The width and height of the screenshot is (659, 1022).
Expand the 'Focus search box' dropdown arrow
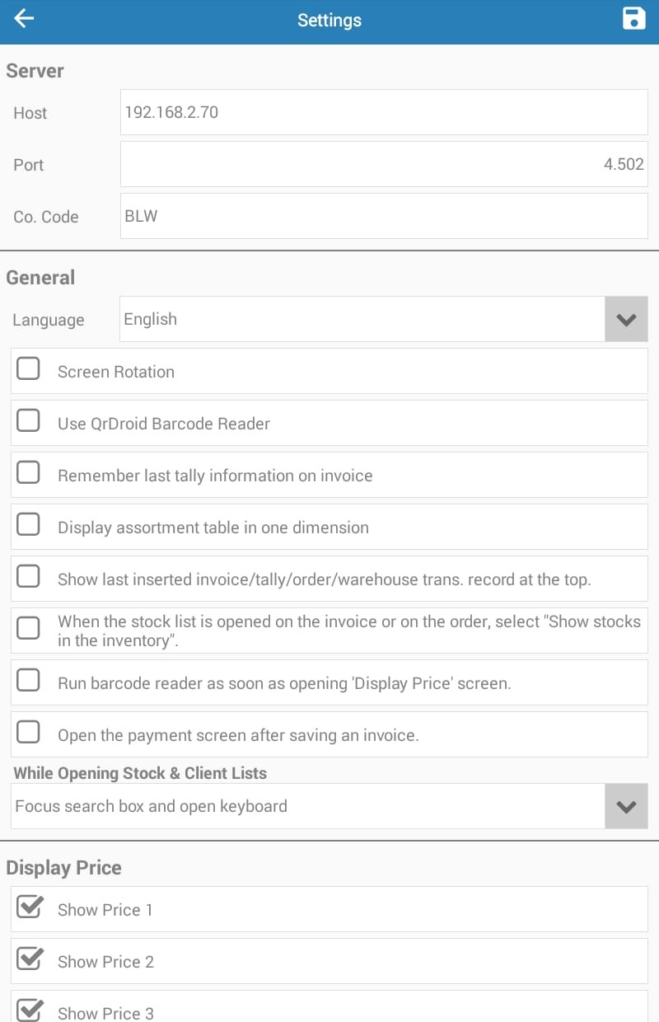626,806
